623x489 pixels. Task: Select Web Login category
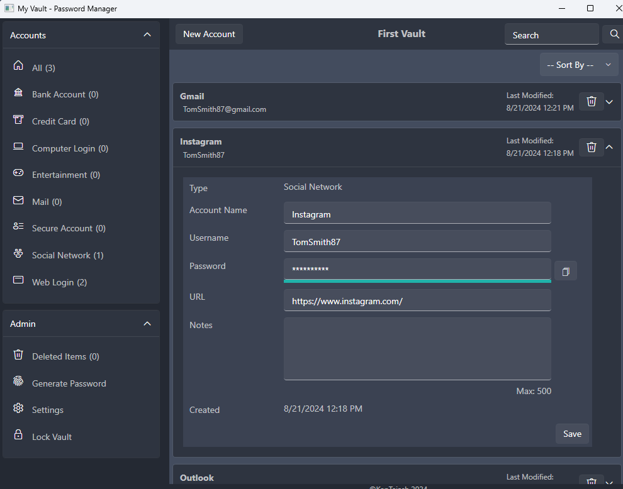tap(59, 282)
